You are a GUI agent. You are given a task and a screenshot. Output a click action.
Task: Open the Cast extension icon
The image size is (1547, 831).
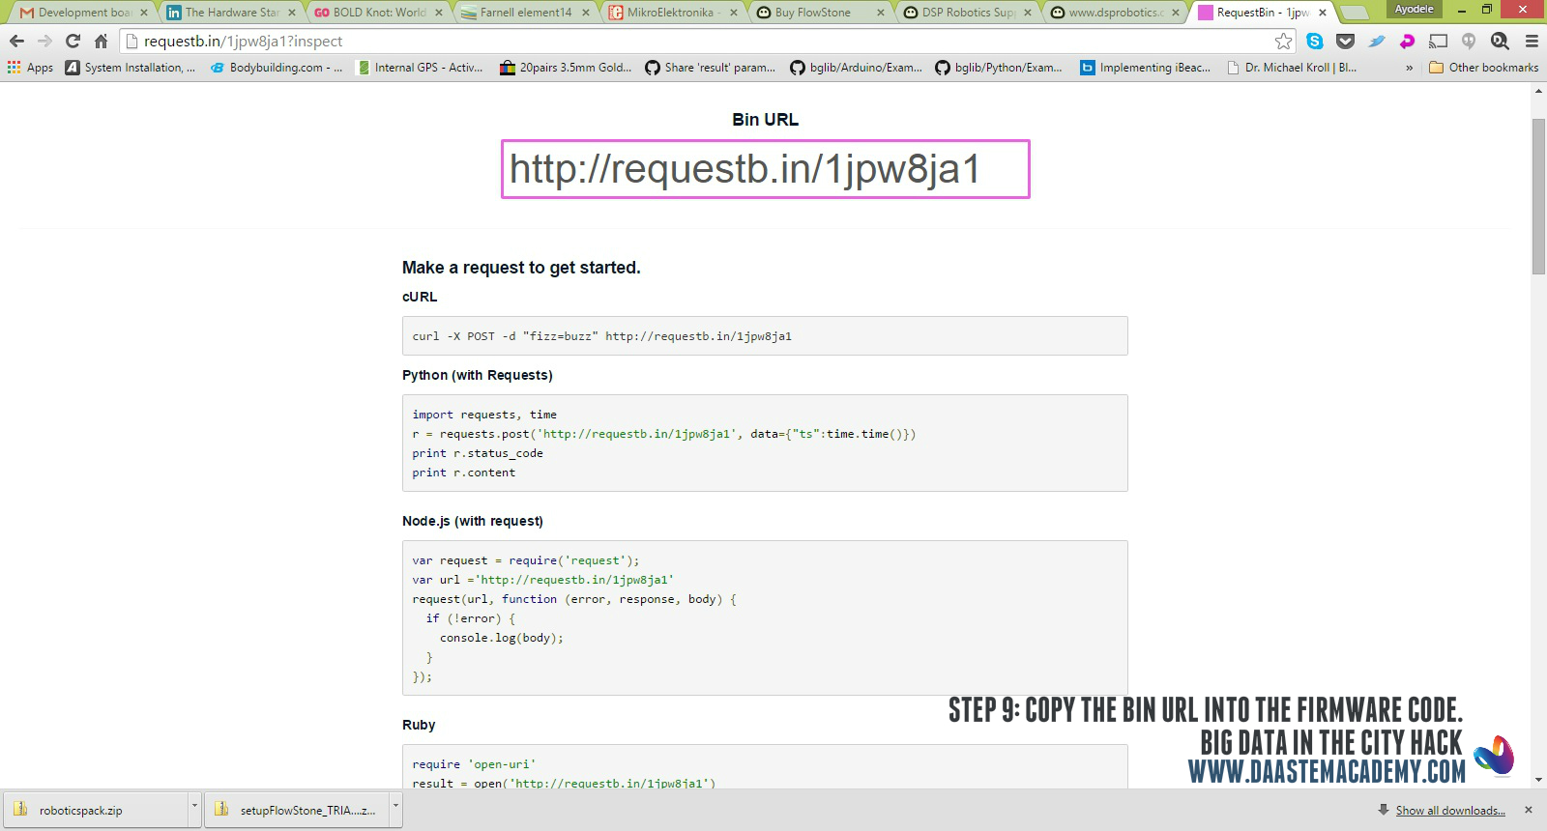(1438, 42)
